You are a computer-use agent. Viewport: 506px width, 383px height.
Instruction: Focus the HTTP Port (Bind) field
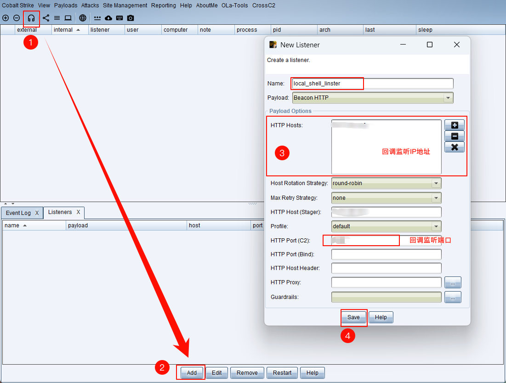click(386, 254)
